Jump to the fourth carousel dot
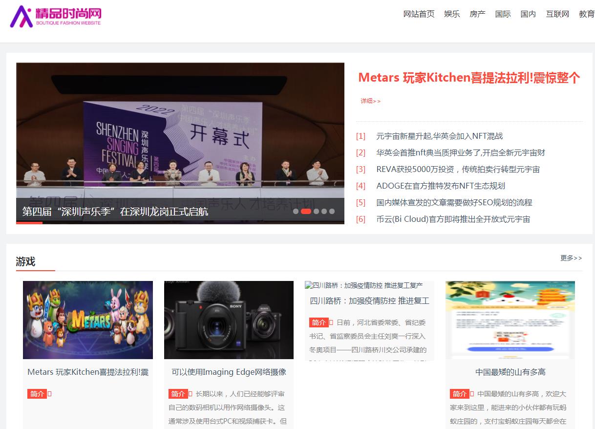Viewport: 595px width, 429px height. point(324,212)
